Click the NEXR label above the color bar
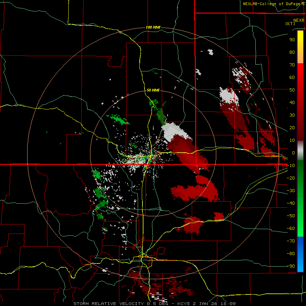 point(299,20)
